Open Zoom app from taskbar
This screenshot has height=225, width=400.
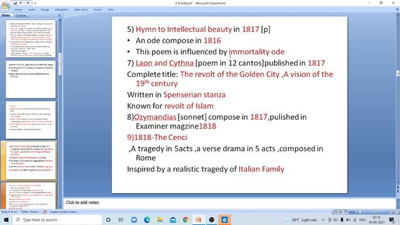134,220
